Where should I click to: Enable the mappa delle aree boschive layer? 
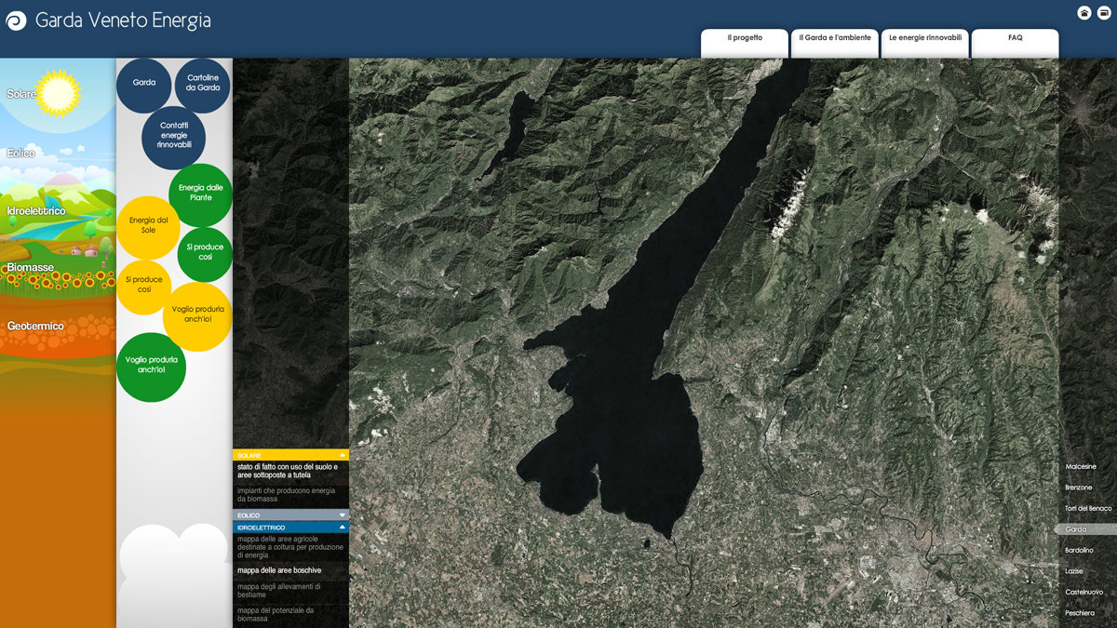tap(279, 570)
